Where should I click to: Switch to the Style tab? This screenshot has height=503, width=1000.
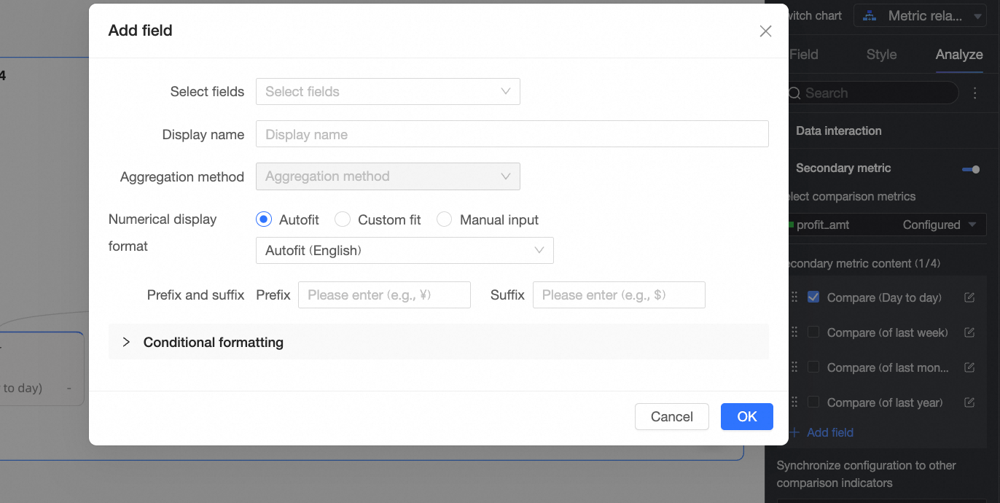(x=881, y=55)
